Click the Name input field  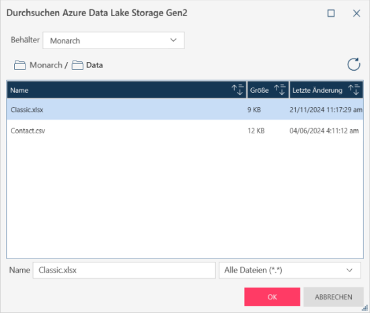[x=124, y=270]
